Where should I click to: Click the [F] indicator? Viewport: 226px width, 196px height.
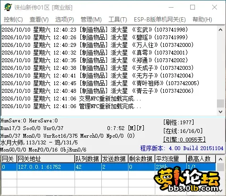(x=140, y=128)
